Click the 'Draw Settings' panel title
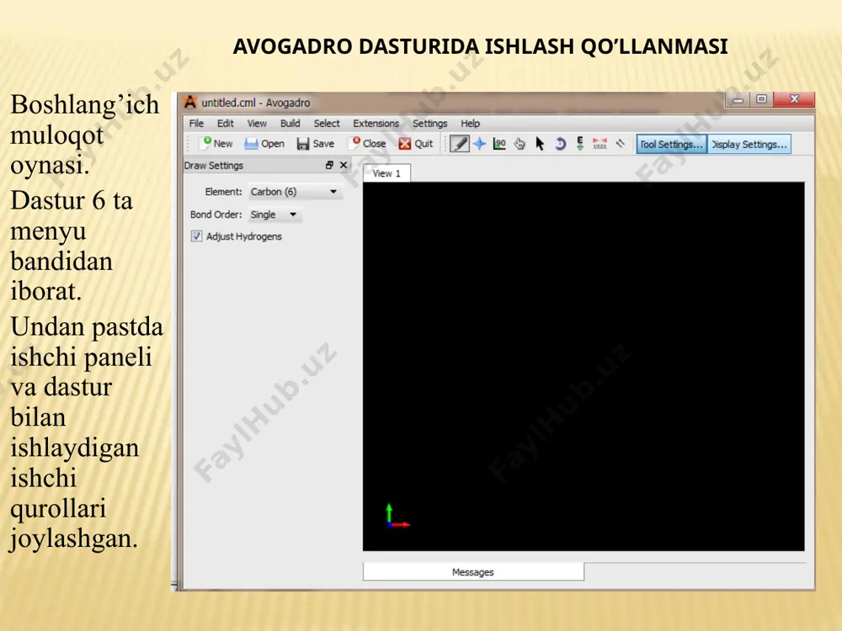The image size is (842, 631). pyautogui.click(x=214, y=165)
